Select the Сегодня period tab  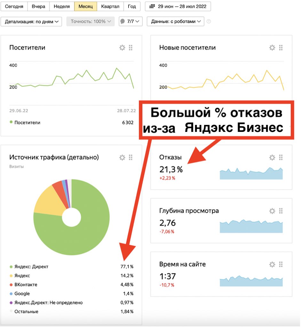pyautogui.click(x=14, y=6)
